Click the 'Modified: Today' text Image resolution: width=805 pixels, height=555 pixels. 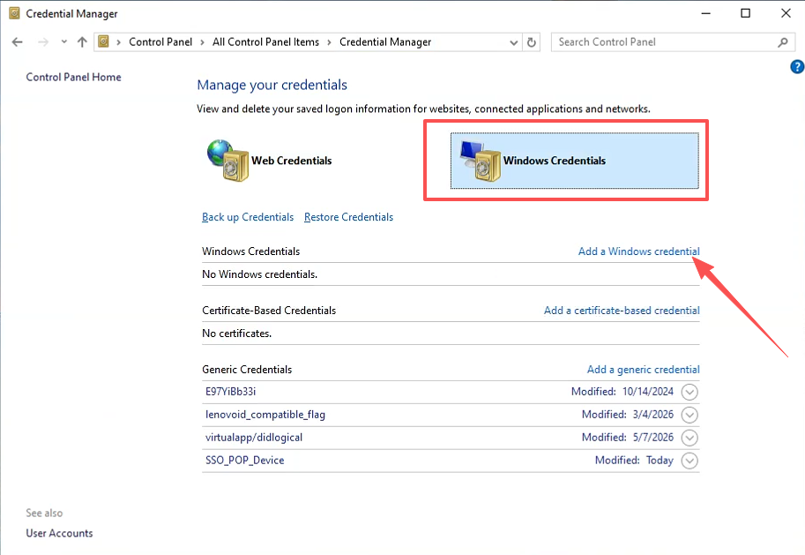[x=634, y=461]
